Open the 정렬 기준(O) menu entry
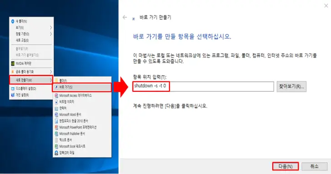Viewport: 331px width, 174px height. click(x=31, y=34)
